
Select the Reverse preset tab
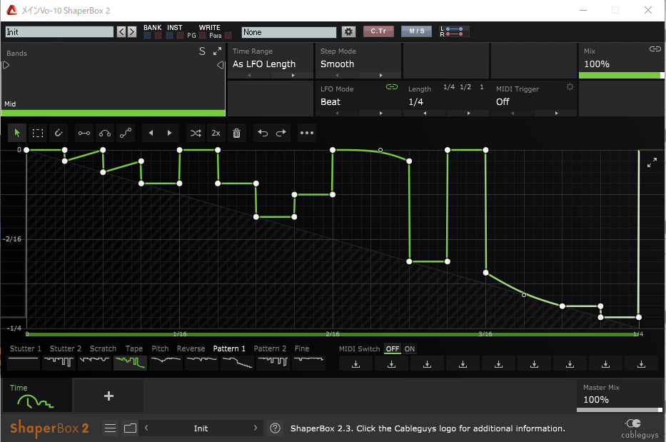[x=191, y=348]
